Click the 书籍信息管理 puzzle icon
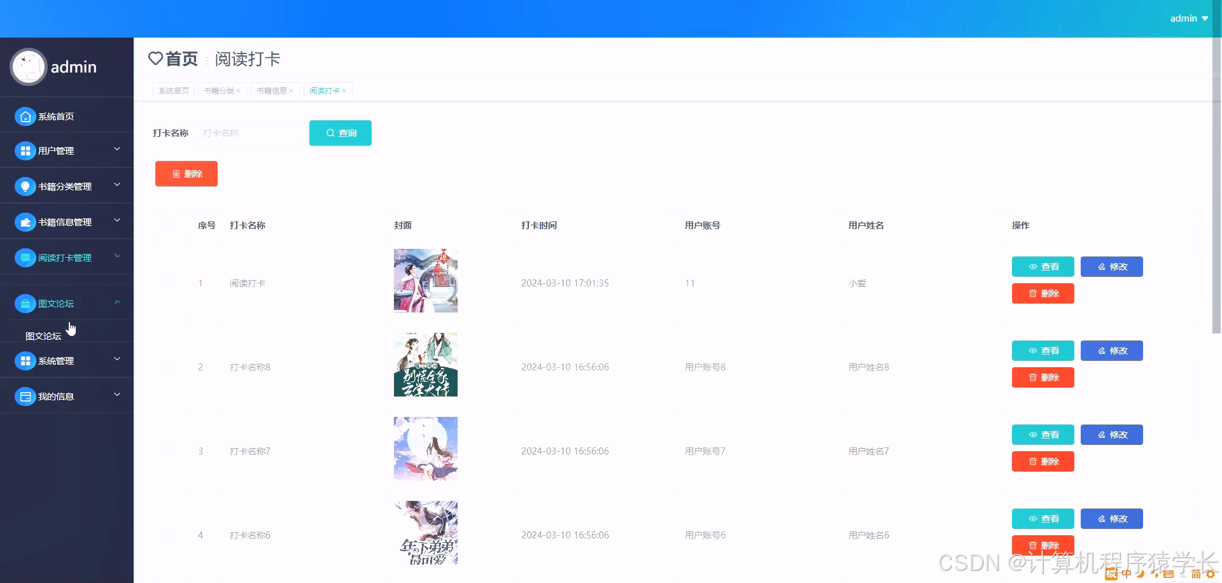 point(25,222)
